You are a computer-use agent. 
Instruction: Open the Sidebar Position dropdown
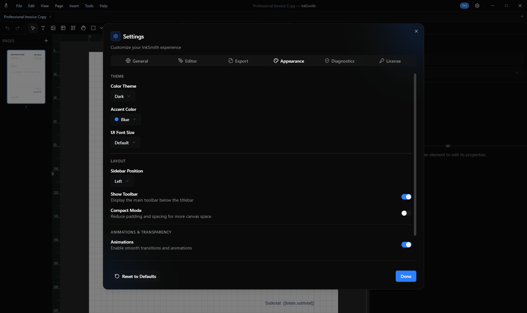(x=122, y=181)
